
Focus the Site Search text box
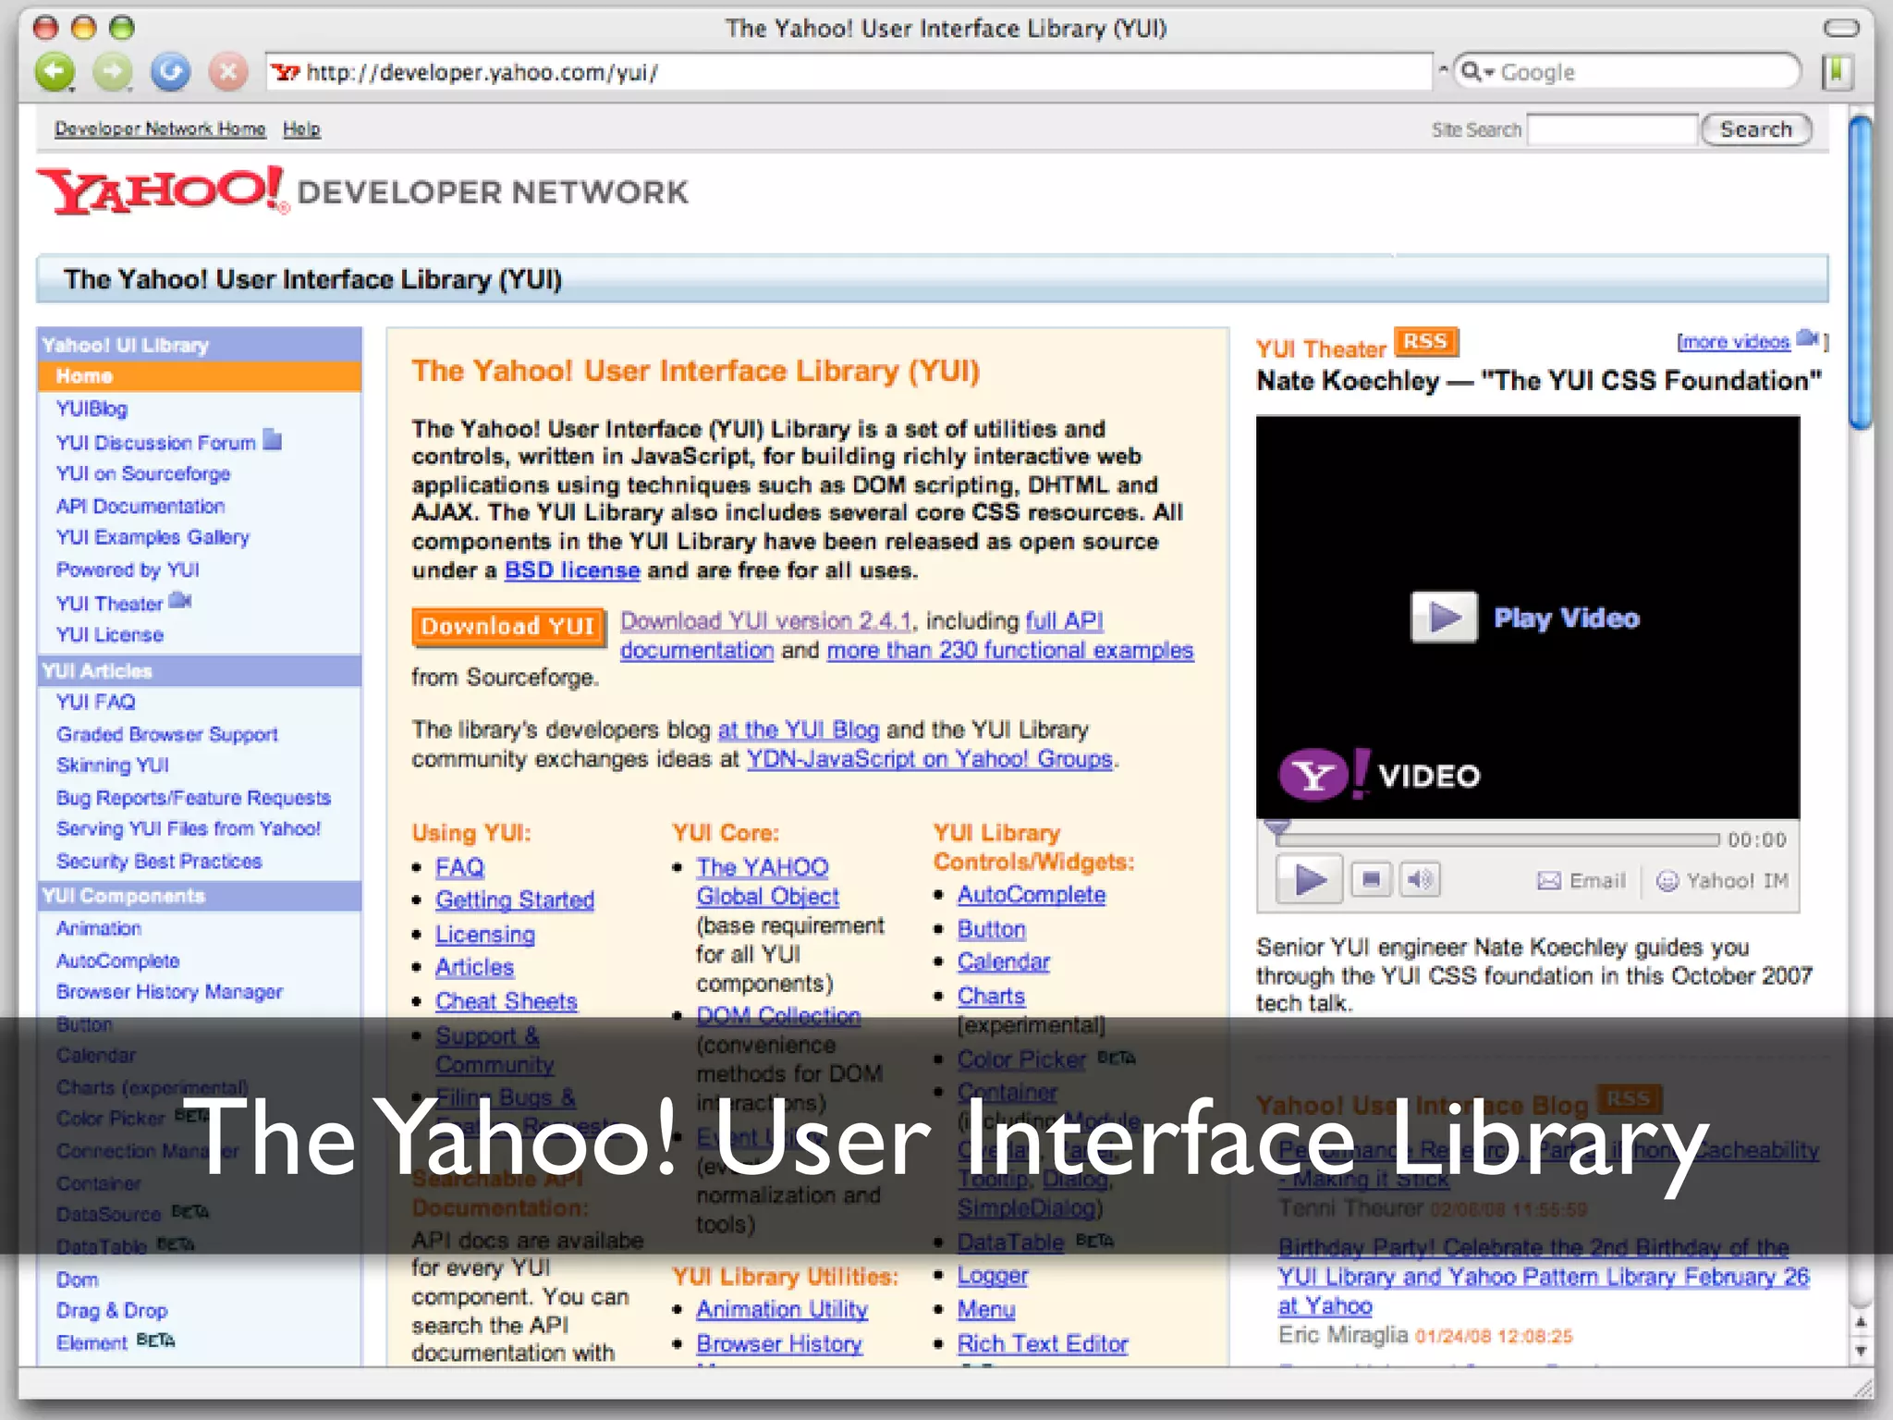(x=1613, y=129)
